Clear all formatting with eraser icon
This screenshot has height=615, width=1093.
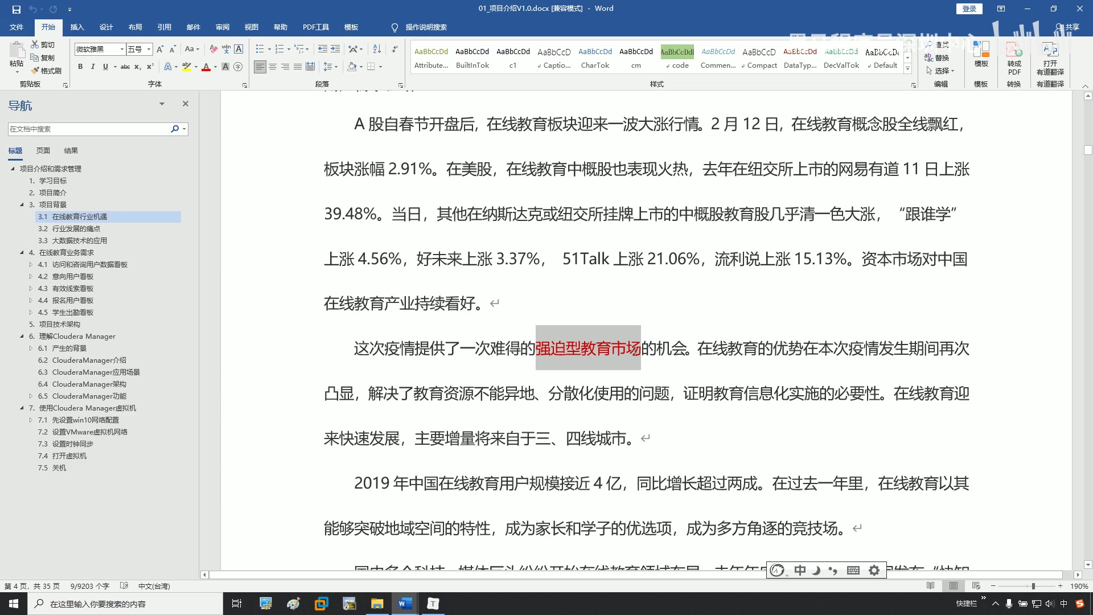pos(213,49)
